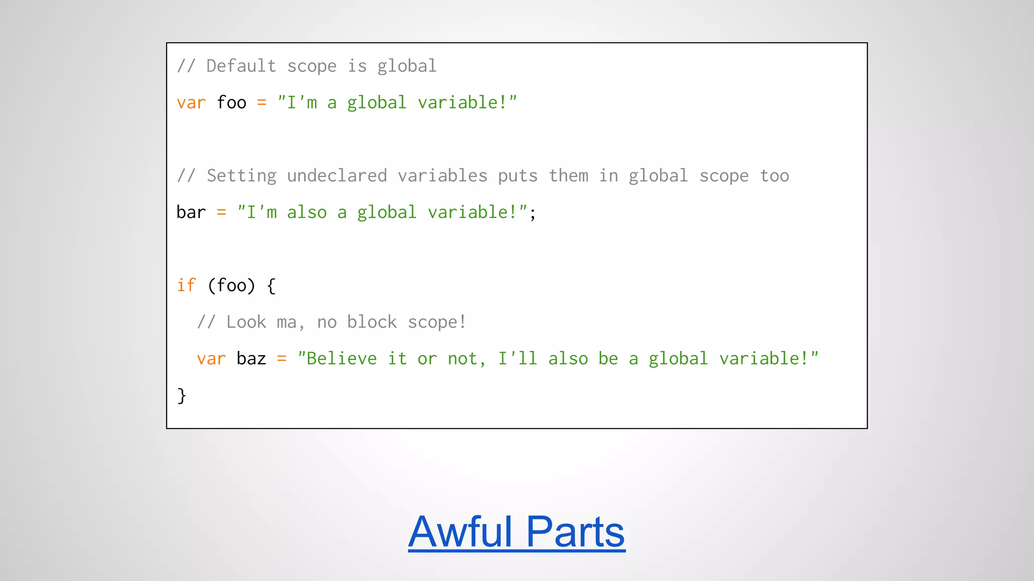Click the "Default scope is global" comment
This screenshot has width=1034, height=581.
point(306,66)
